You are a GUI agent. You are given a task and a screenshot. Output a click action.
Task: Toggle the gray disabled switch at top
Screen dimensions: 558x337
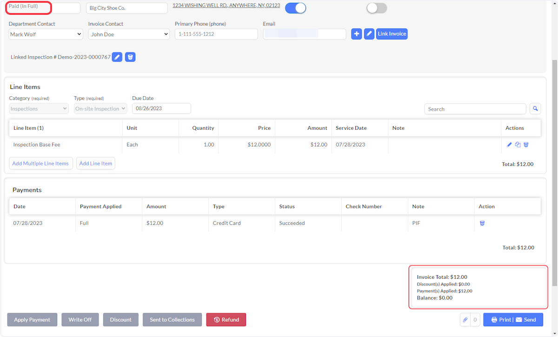pos(377,8)
